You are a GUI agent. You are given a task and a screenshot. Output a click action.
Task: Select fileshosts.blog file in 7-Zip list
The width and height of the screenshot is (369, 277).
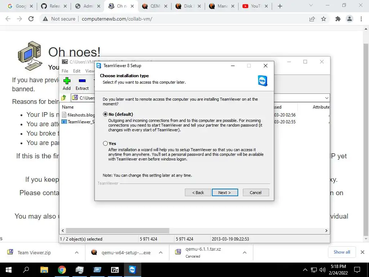pos(78,115)
